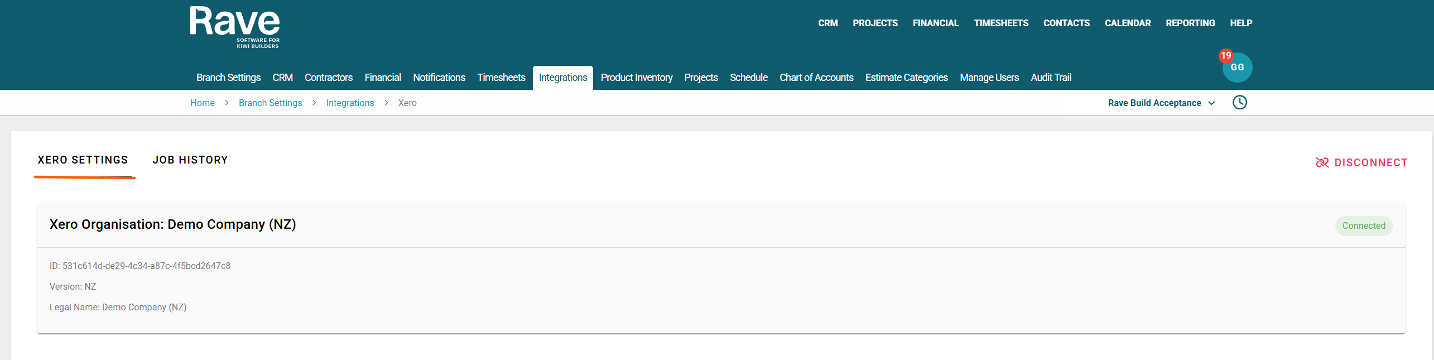Click the DISCONNECT button
Image resolution: width=1434 pixels, height=360 pixels.
(x=1361, y=162)
